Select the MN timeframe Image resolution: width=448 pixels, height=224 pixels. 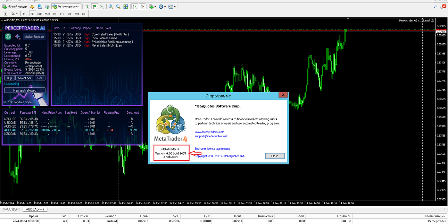point(84,14)
